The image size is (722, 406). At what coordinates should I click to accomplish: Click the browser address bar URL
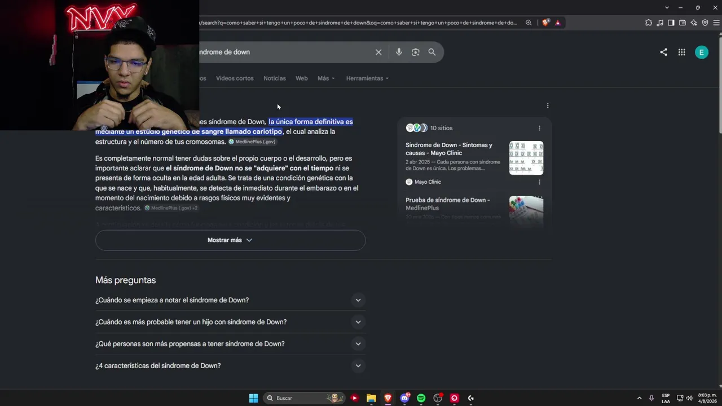coord(358,23)
